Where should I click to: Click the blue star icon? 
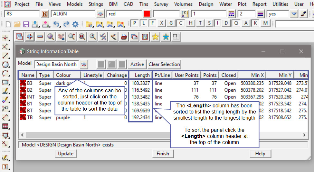click(x=166, y=37)
